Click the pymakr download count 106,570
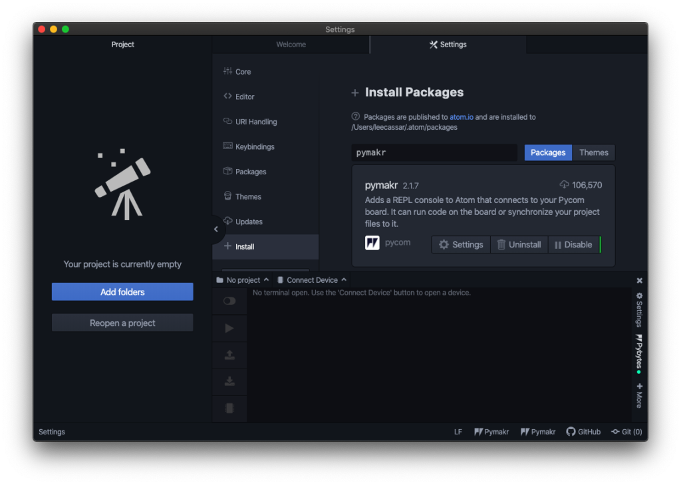 pyautogui.click(x=581, y=185)
